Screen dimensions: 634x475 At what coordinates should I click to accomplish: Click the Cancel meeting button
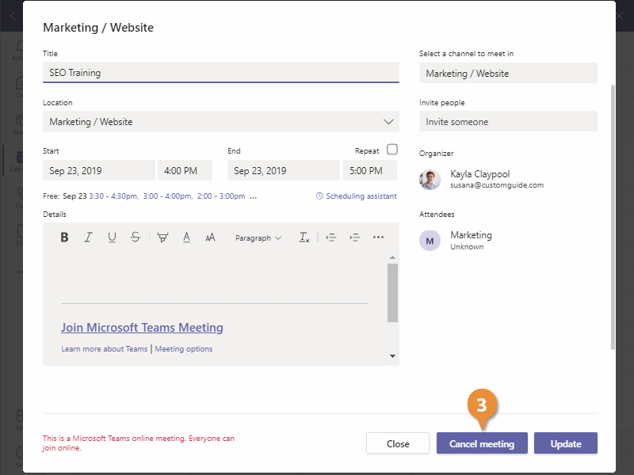[x=481, y=444]
